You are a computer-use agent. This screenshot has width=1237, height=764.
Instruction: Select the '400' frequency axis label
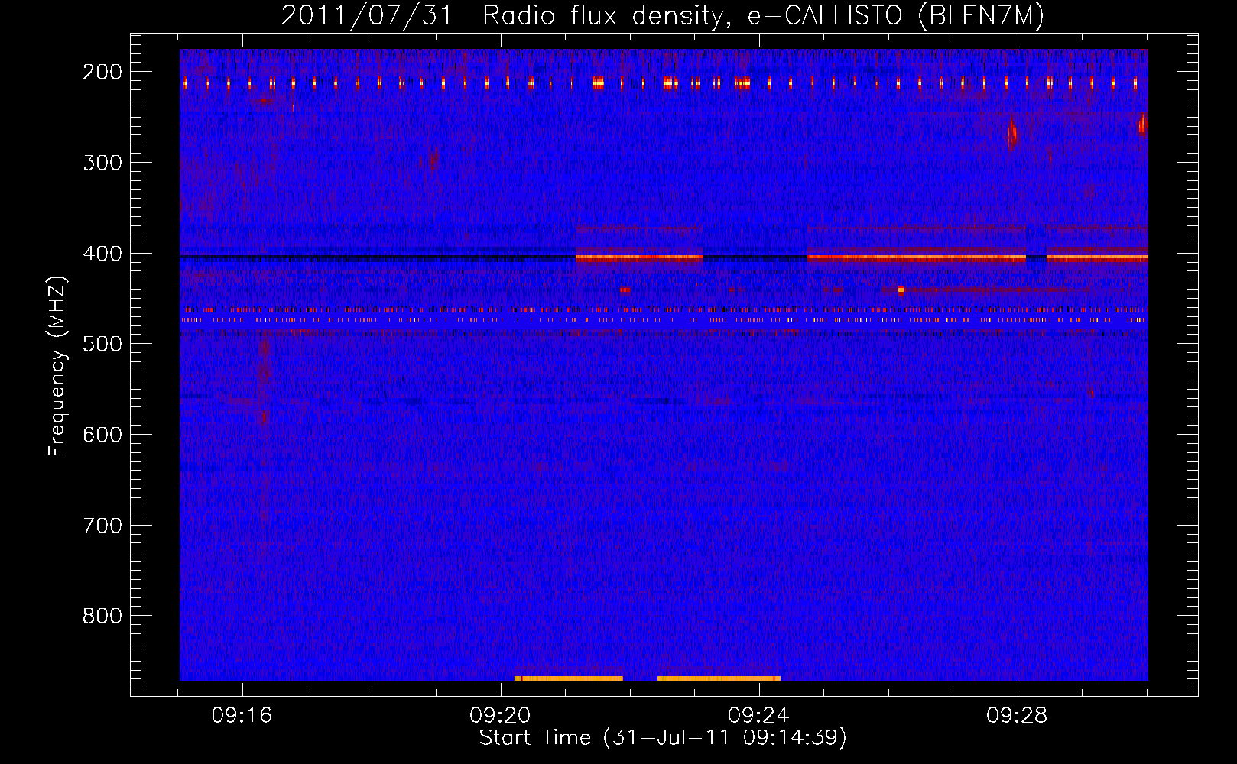click(x=102, y=254)
